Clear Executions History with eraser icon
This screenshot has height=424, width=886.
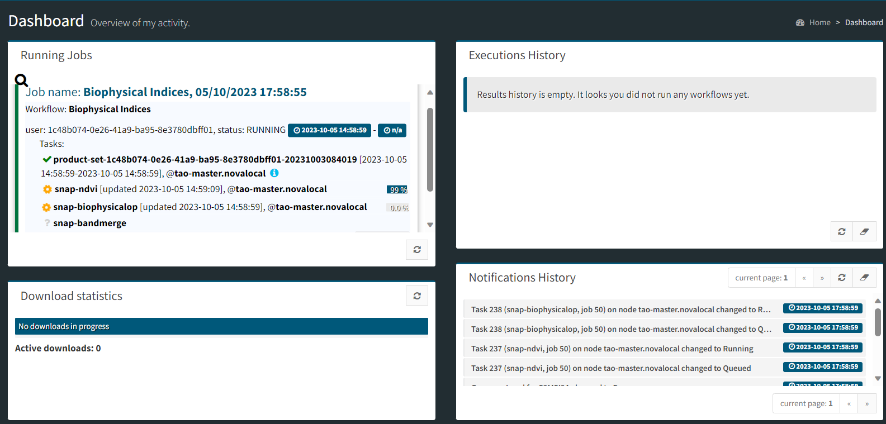click(x=864, y=231)
